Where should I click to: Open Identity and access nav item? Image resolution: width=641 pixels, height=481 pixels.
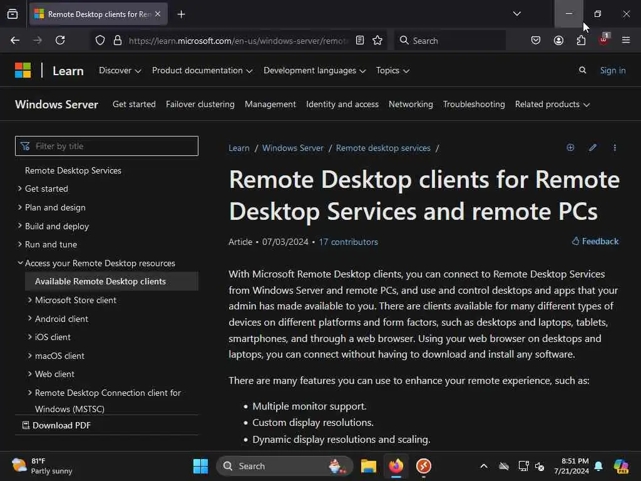[342, 105]
